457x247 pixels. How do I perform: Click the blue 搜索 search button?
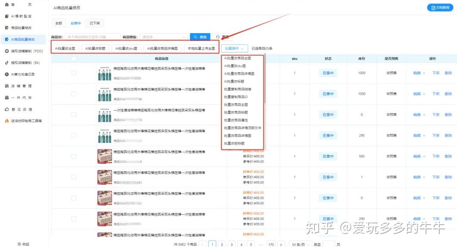(x=200, y=37)
